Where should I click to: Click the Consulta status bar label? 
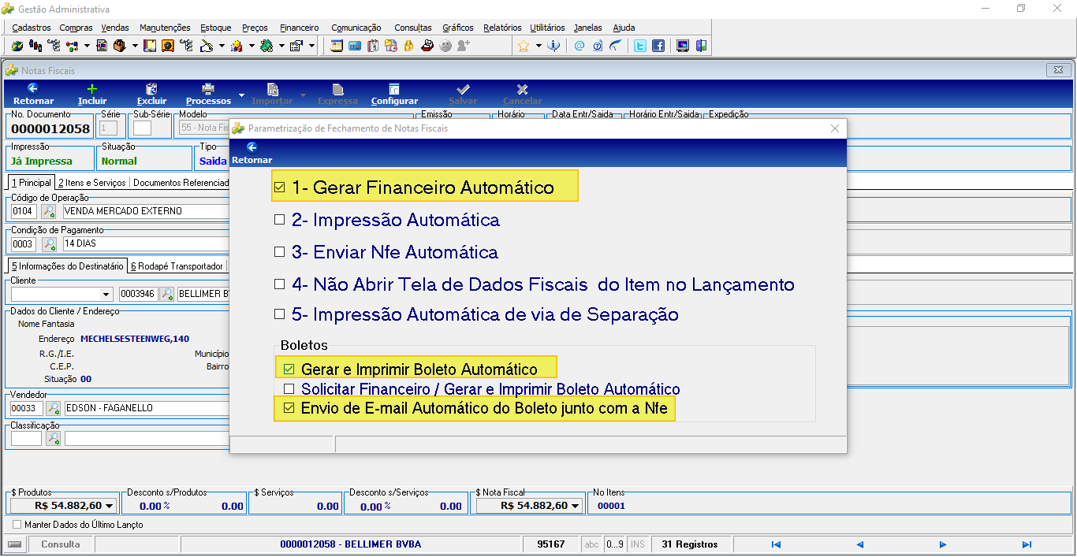click(x=61, y=544)
